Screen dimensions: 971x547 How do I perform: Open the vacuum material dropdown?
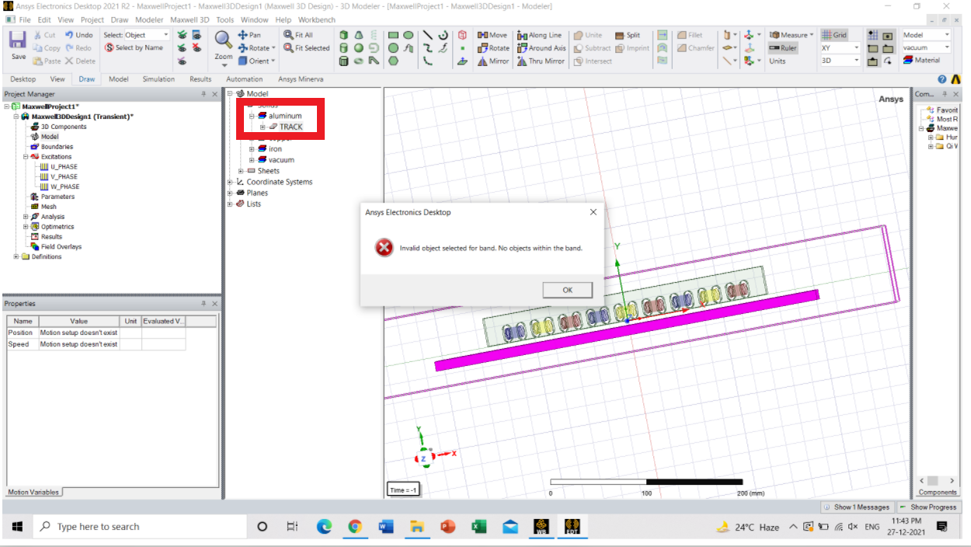pyautogui.click(x=927, y=47)
